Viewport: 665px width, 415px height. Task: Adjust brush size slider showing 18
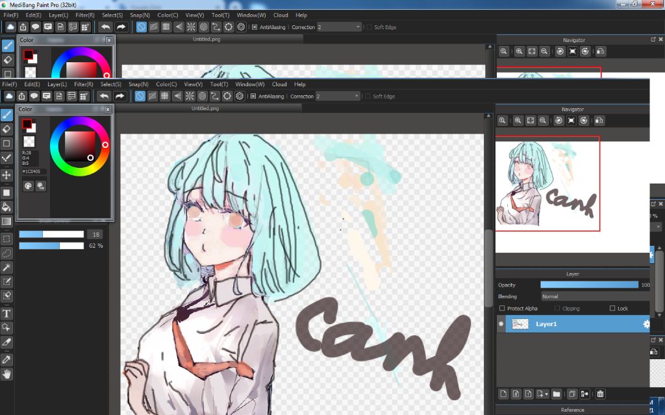coord(51,234)
